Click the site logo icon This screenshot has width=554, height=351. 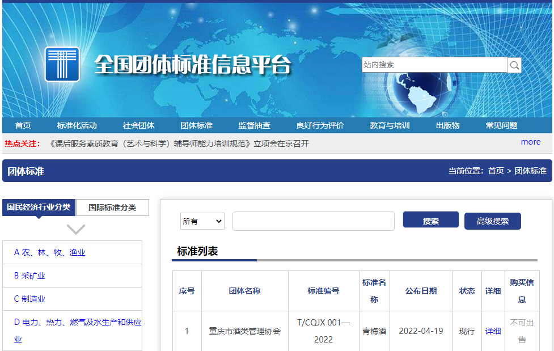pos(62,64)
